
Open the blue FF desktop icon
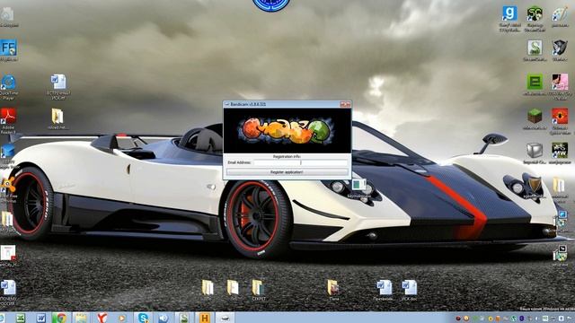click(8, 48)
